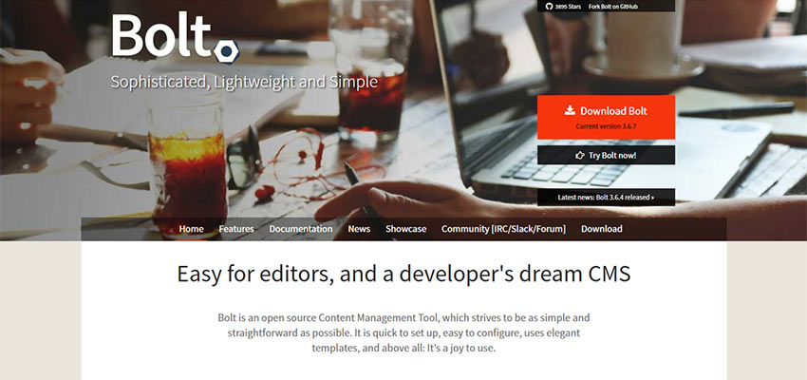Click the Bolt description paragraph text
The height and width of the screenshot is (380, 807).
click(x=403, y=332)
